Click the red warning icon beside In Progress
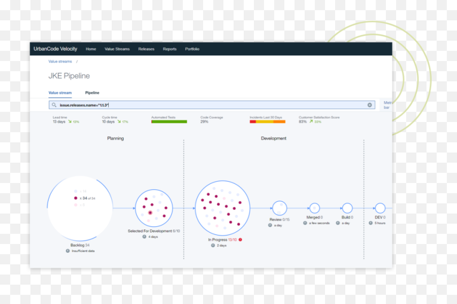 tap(241, 240)
